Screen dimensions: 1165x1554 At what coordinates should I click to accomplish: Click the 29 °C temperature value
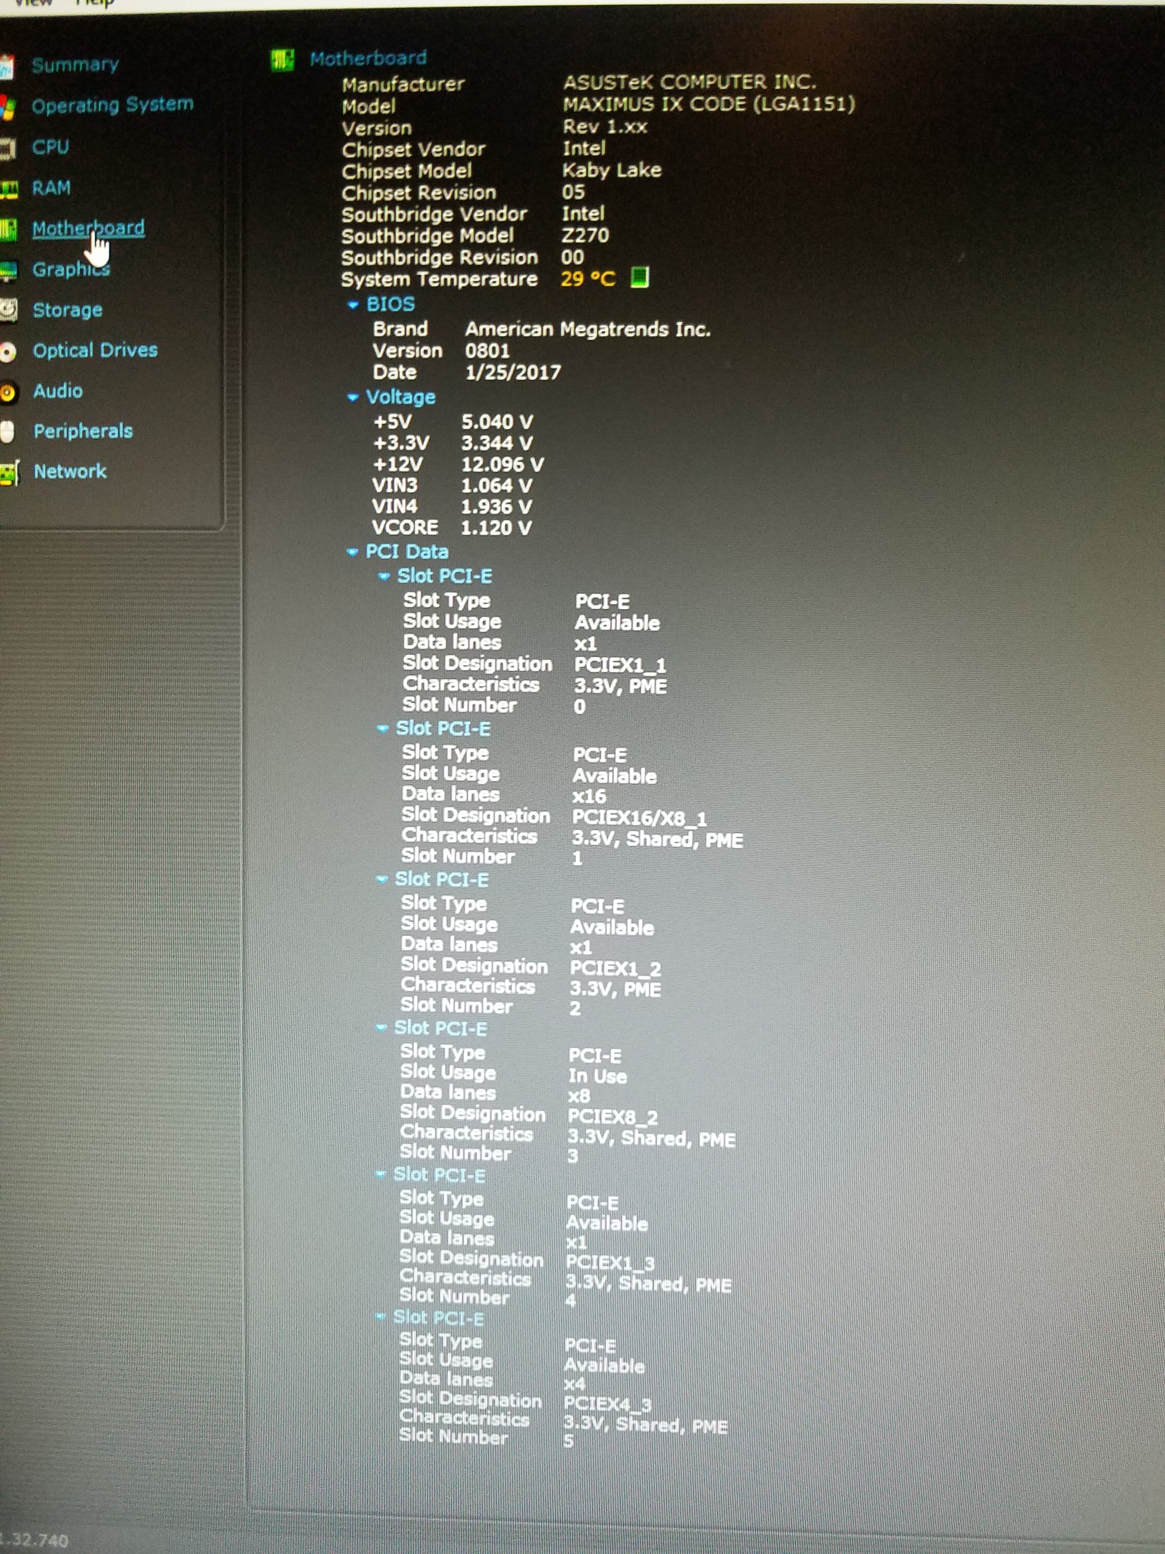tap(588, 279)
